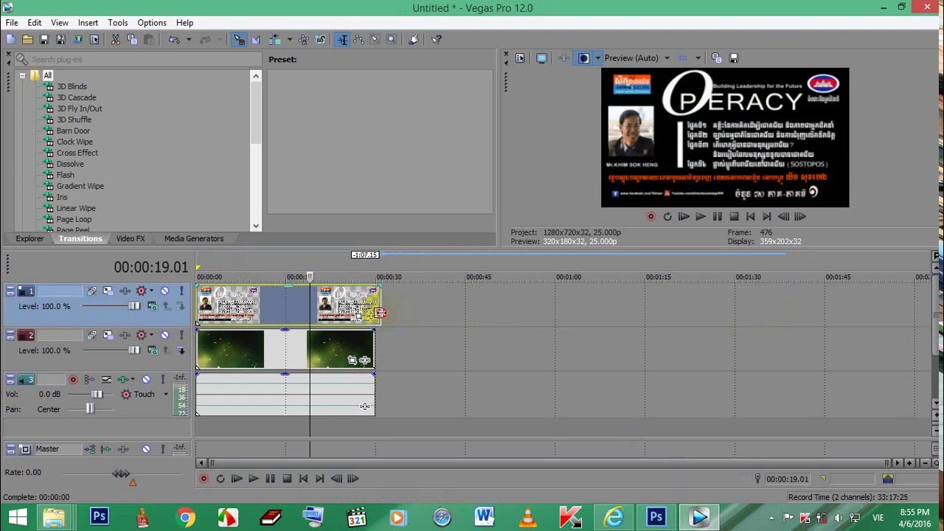
Task: Open the automation dropdown arrow on track 1
Action: click(x=151, y=291)
